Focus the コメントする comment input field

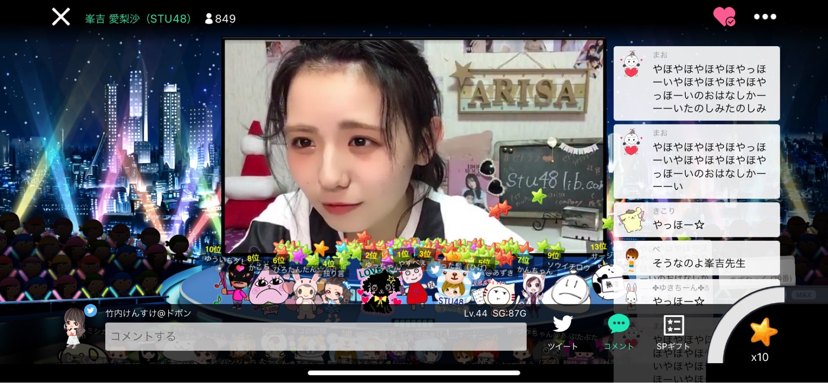click(x=316, y=336)
